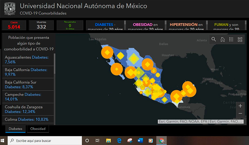Select Baja California Sur 8,37% row
The height and width of the screenshot is (145, 249).
point(28,84)
